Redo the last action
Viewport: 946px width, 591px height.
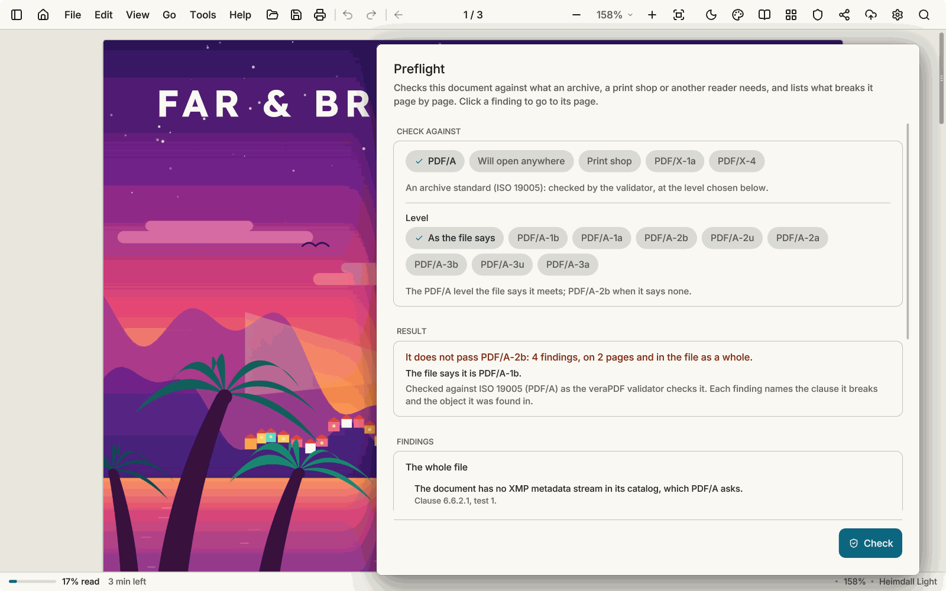tap(371, 15)
